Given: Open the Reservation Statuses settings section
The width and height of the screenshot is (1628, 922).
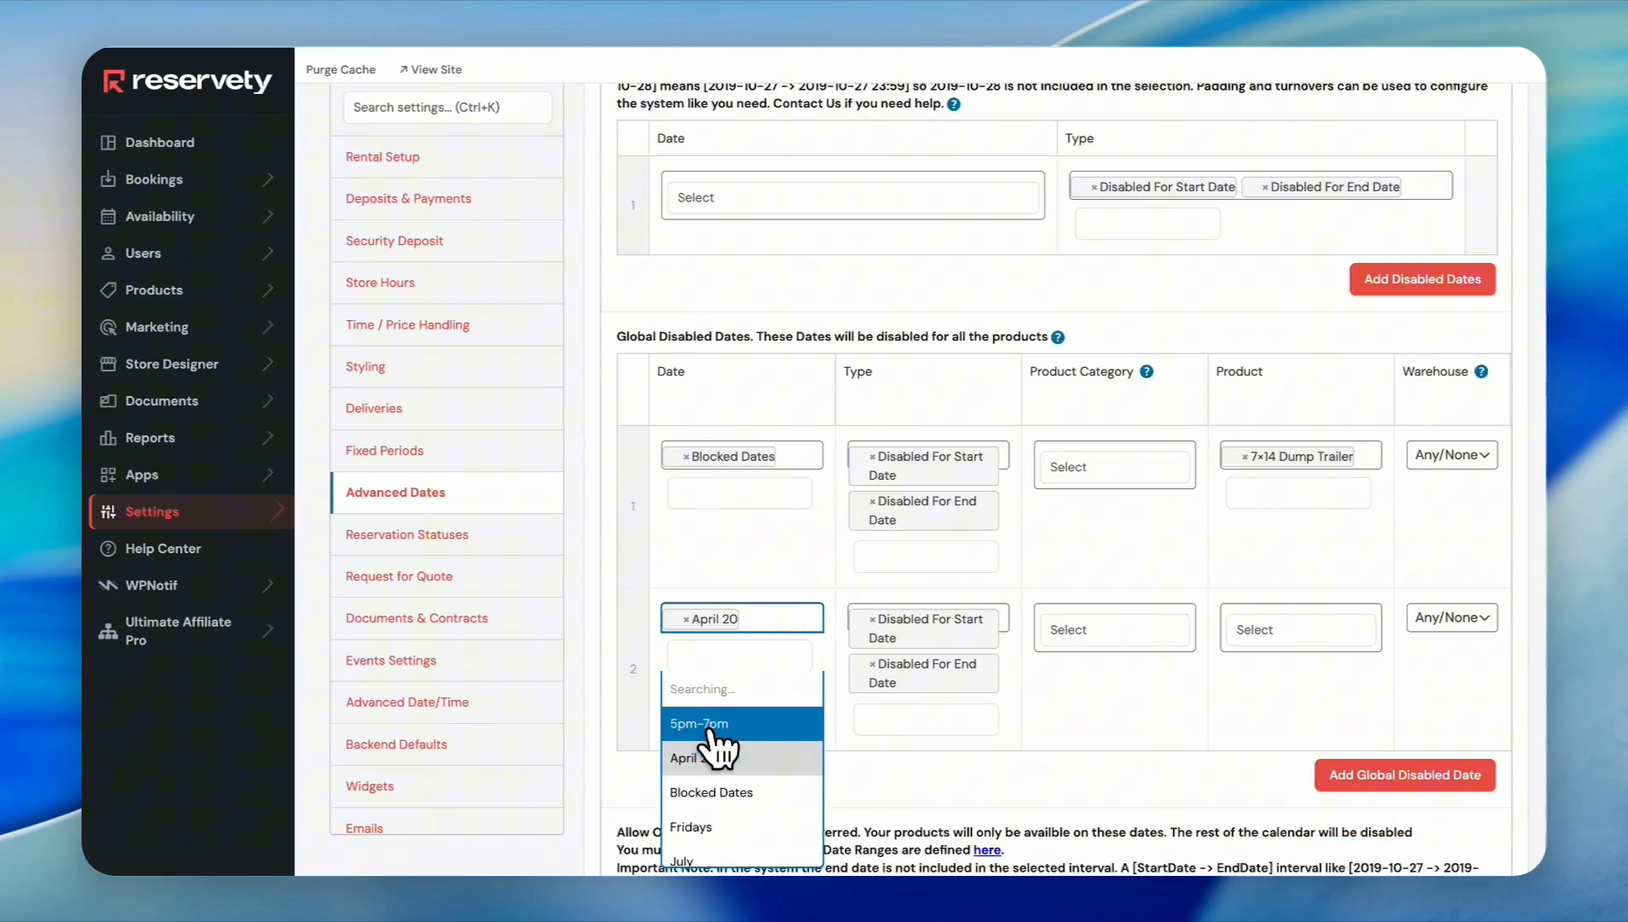Looking at the screenshot, I should tap(407, 534).
